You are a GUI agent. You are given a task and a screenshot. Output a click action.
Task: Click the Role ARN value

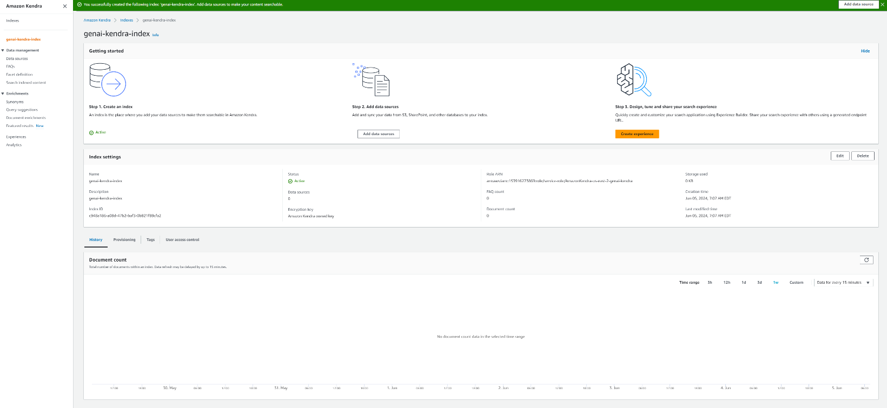[559, 181]
